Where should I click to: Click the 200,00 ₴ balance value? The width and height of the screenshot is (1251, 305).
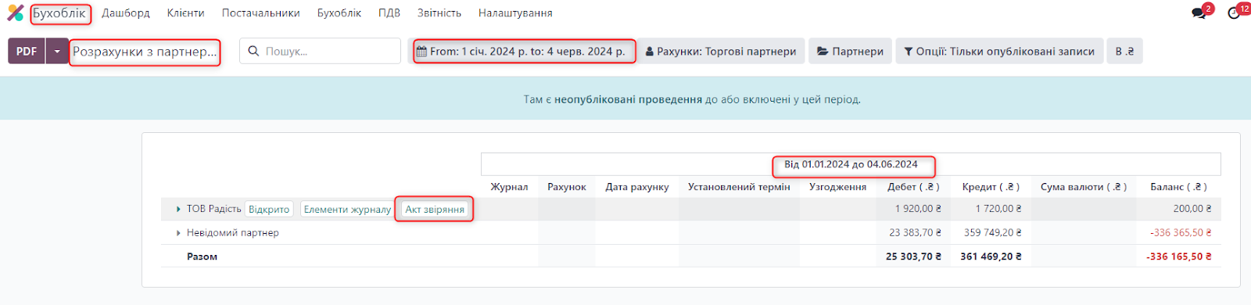[1192, 209]
